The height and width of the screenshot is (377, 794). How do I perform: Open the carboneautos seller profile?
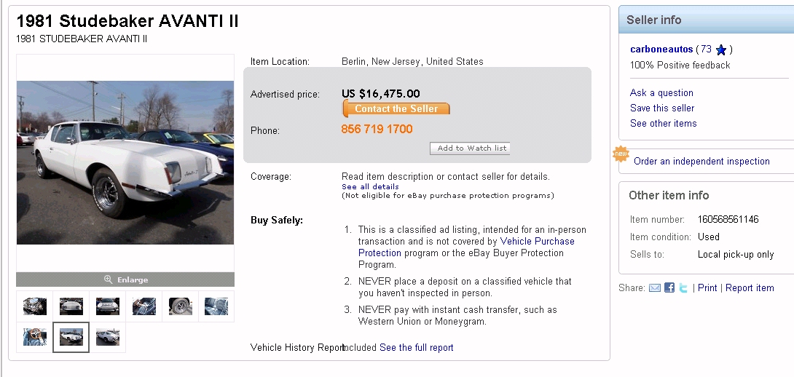661,49
